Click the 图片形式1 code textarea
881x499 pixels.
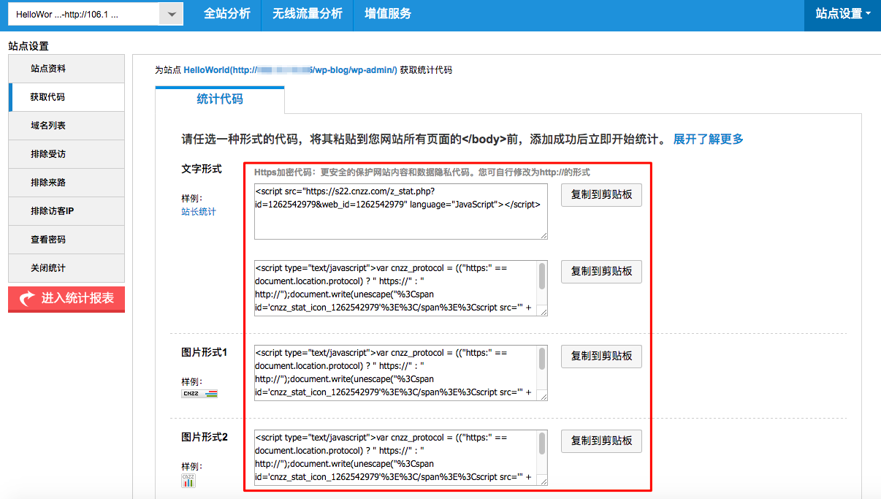[x=401, y=373]
